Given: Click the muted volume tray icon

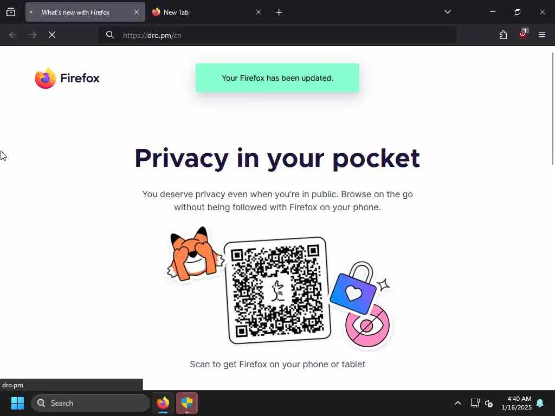Looking at the screenshot, I should [x=489, y=403].
